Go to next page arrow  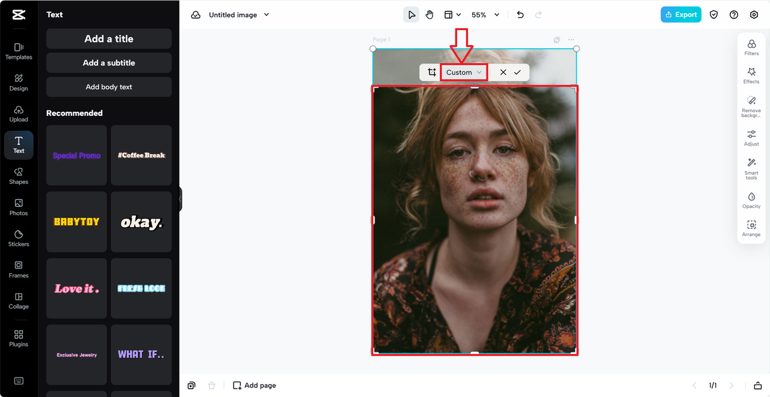point(731,386)
